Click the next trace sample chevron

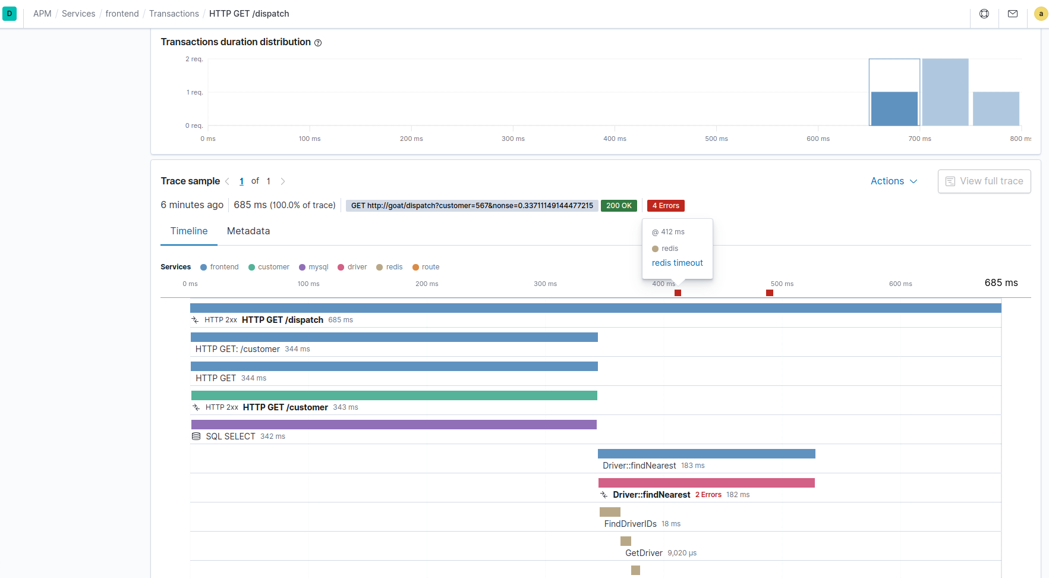click(283, 181)
